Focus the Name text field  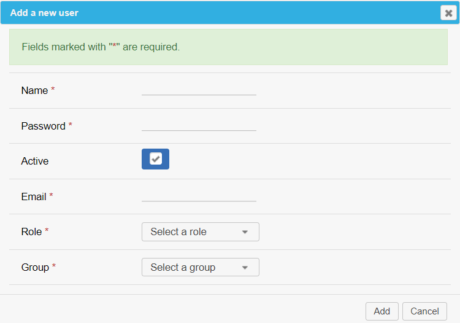(199, 89)
